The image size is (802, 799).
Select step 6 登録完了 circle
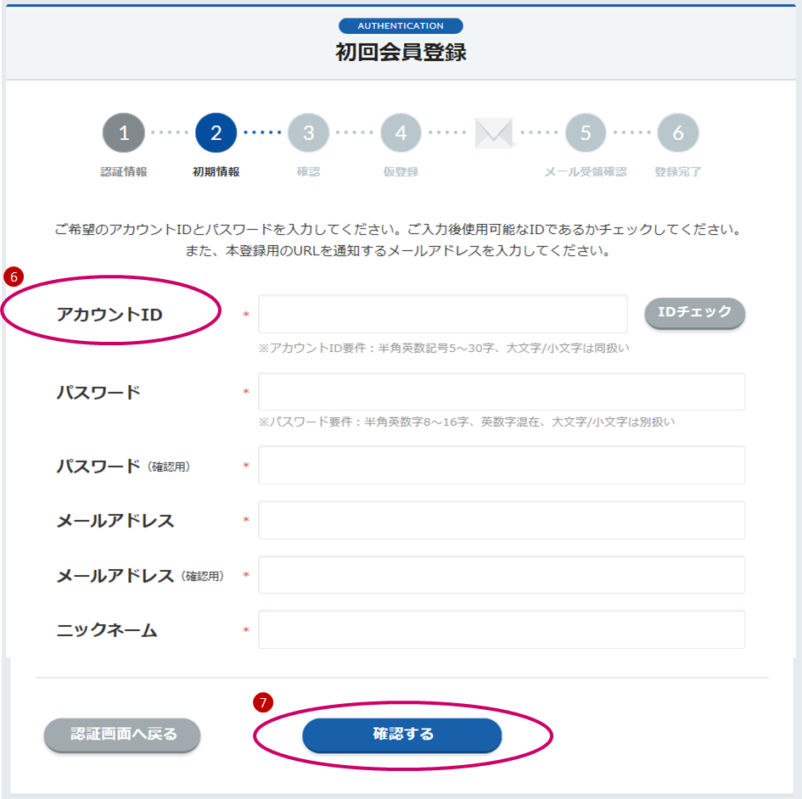[x=678, y=133]
